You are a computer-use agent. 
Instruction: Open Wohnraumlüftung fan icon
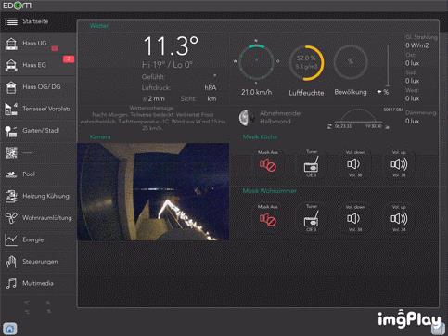point(11,218)
